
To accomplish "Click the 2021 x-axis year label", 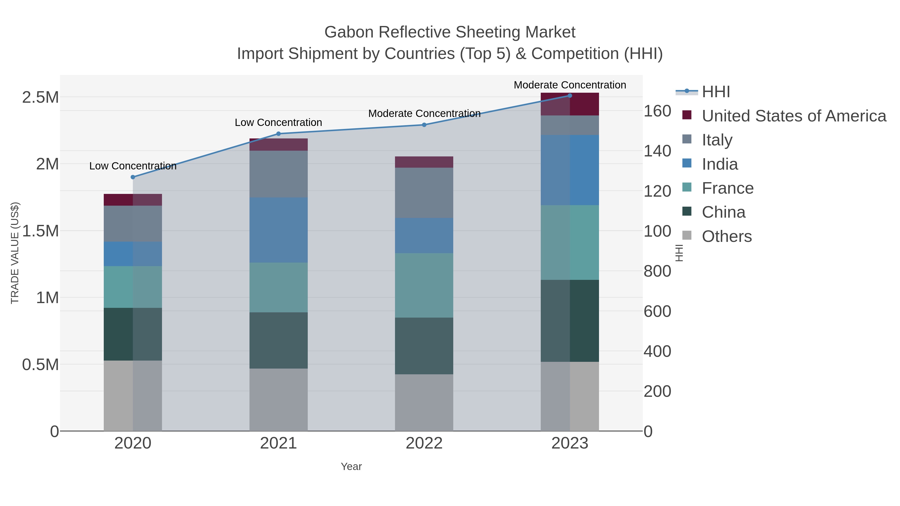I will tap(278, 444).
